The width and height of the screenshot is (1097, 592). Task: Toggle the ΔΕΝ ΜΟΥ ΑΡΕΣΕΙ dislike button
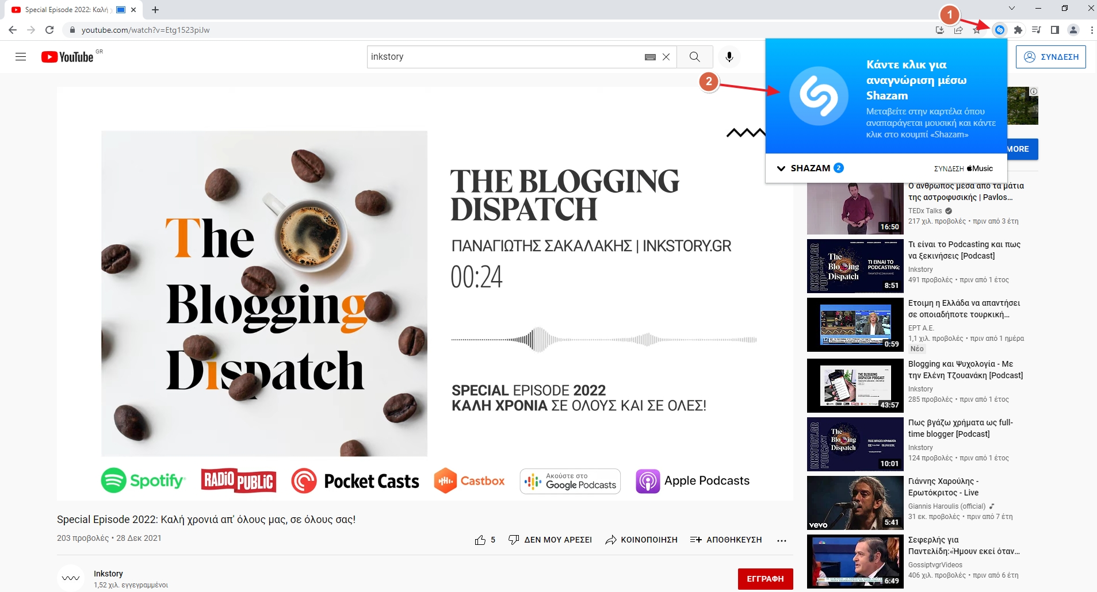point(551,539)
